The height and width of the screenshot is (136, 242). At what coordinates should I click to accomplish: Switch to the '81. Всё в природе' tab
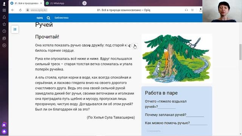pos(26,3)
